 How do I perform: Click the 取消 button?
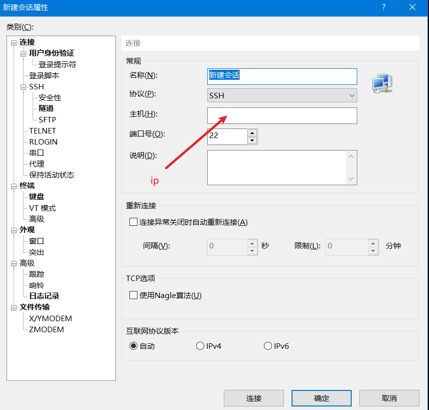pyautogui.click(x=389, y=398)
